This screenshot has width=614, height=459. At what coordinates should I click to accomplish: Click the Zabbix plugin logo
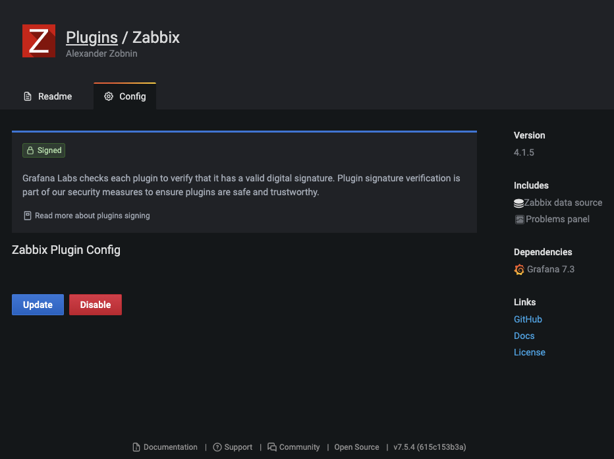pyautogui.click(x=38, y=40)
